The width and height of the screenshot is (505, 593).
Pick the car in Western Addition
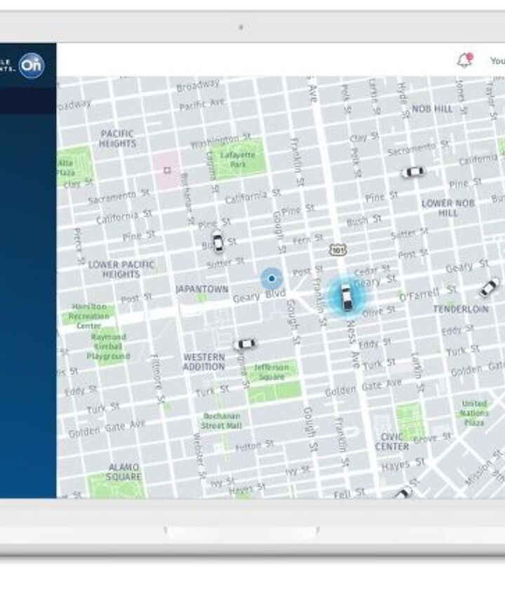coord(245,344)
